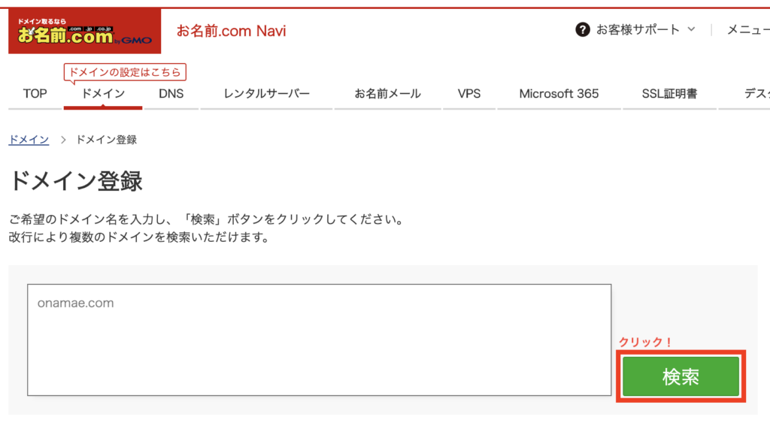The image size is (770, 426).
Task: Click the お客様サポート label
Action: pyautogui.click(x=638, y=29)
